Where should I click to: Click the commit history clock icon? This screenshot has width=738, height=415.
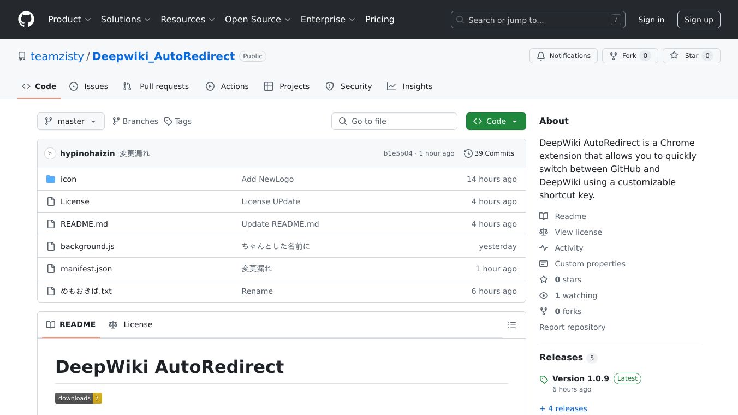coord(468,153)
